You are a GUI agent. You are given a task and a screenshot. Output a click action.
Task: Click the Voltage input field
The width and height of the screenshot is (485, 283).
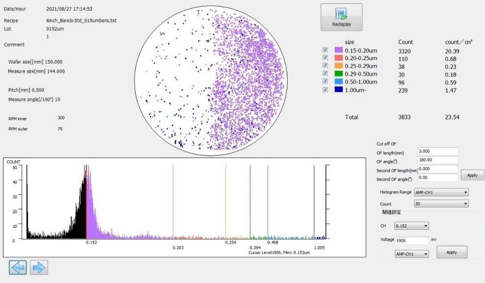pyautogui.click(x=412, y=240)
